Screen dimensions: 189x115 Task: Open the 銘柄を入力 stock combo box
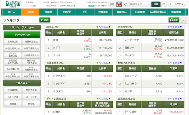click(140, 4)
